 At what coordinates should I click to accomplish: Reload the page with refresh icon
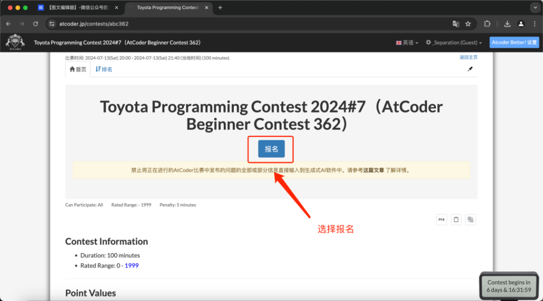pyautogui.click(x=36, y=24)
